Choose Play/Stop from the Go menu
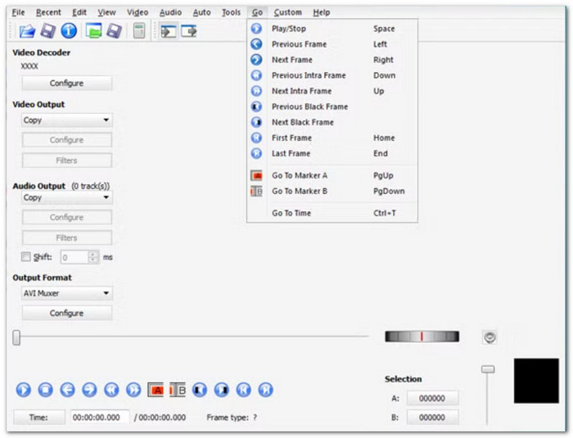The image size is (573, 438). pyautogui.click(x=332, y=29)
